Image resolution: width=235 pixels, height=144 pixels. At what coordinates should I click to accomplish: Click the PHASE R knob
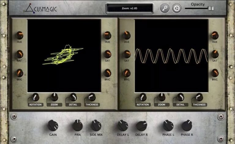pos(187,125)
